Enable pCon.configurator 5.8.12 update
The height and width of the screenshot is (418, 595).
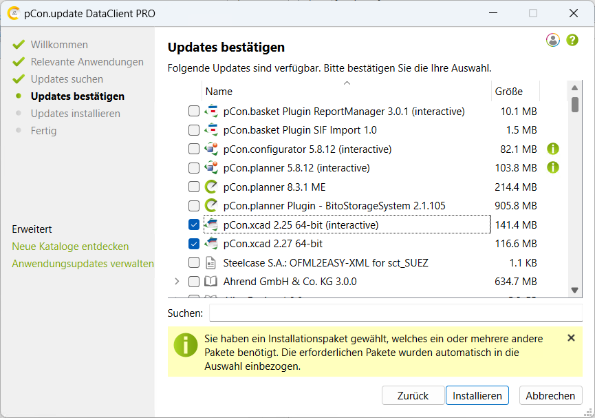click(193, 149)
